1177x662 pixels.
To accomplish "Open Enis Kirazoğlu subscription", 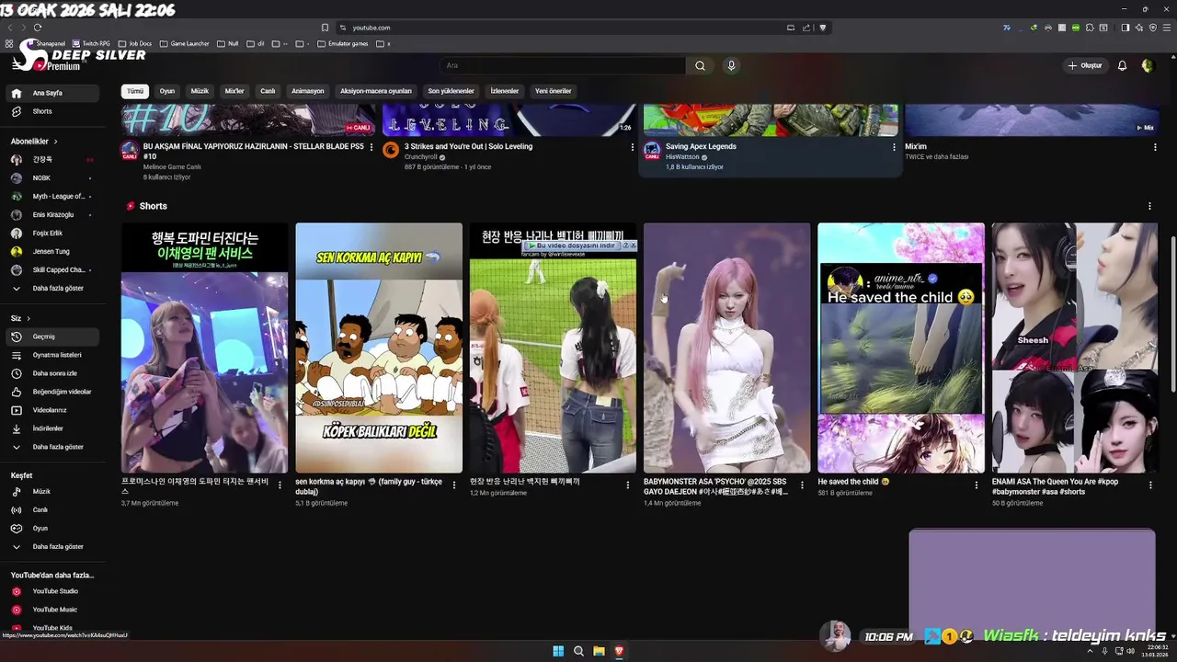I will [52, 215].
